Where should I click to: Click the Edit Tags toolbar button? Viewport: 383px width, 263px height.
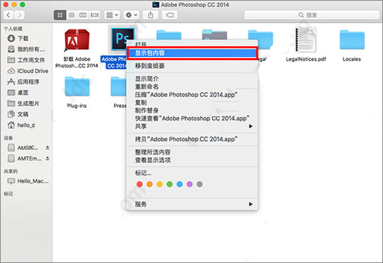[x=170, y=15]
